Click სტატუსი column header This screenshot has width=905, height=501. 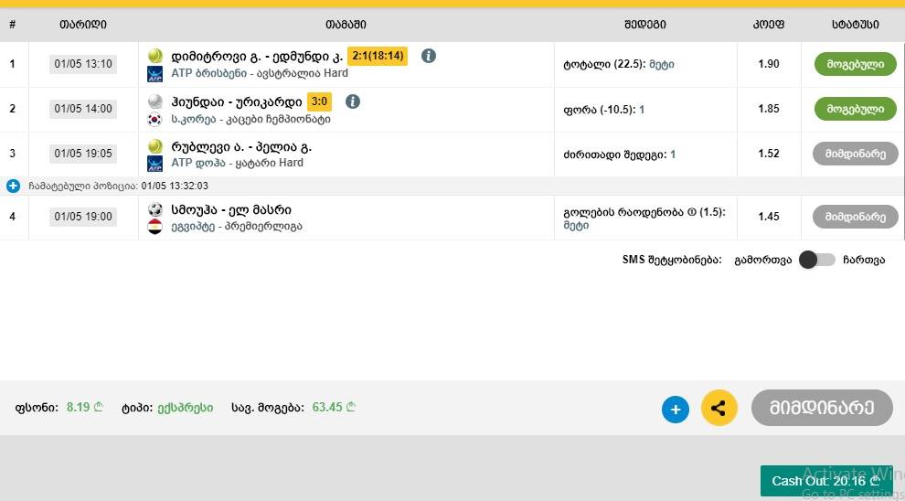point(856,25)
